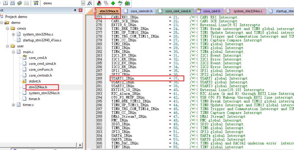Click the Project panel pin icon

click(x=75, y=10)
